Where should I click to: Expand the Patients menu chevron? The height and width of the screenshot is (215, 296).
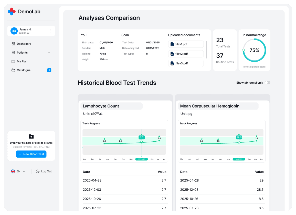coord(49,53)
